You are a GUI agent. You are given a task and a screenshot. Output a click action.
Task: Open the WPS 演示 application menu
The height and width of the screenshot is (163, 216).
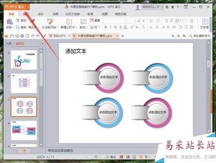(x=16, y=7)
